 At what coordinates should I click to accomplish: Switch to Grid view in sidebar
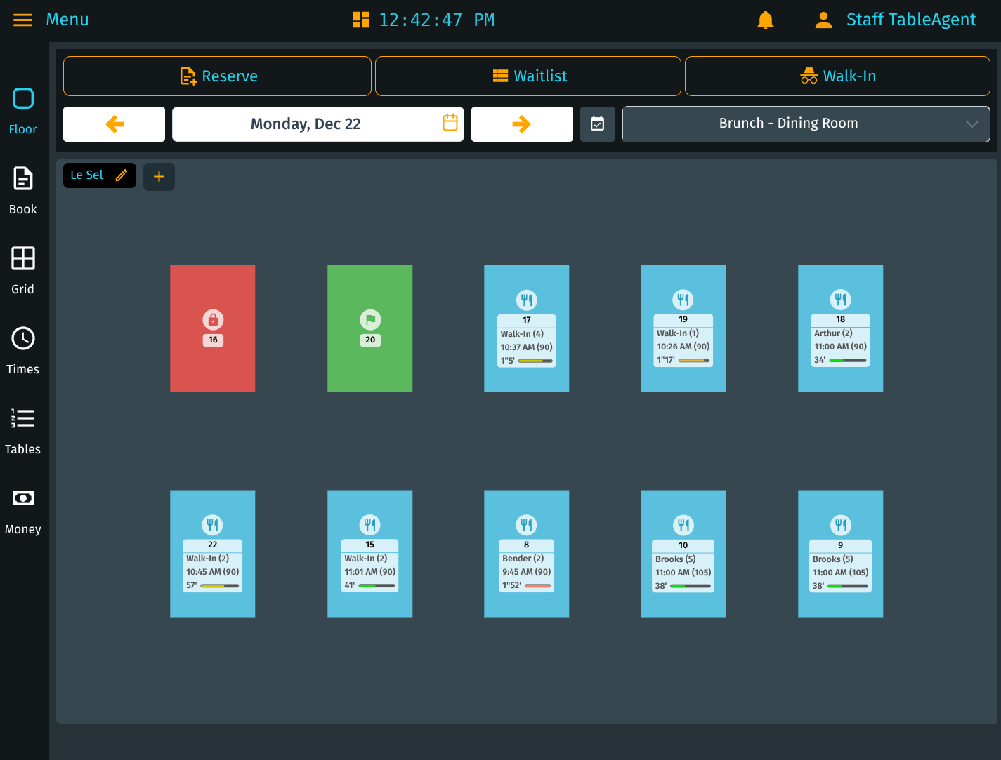click(22, 270)
